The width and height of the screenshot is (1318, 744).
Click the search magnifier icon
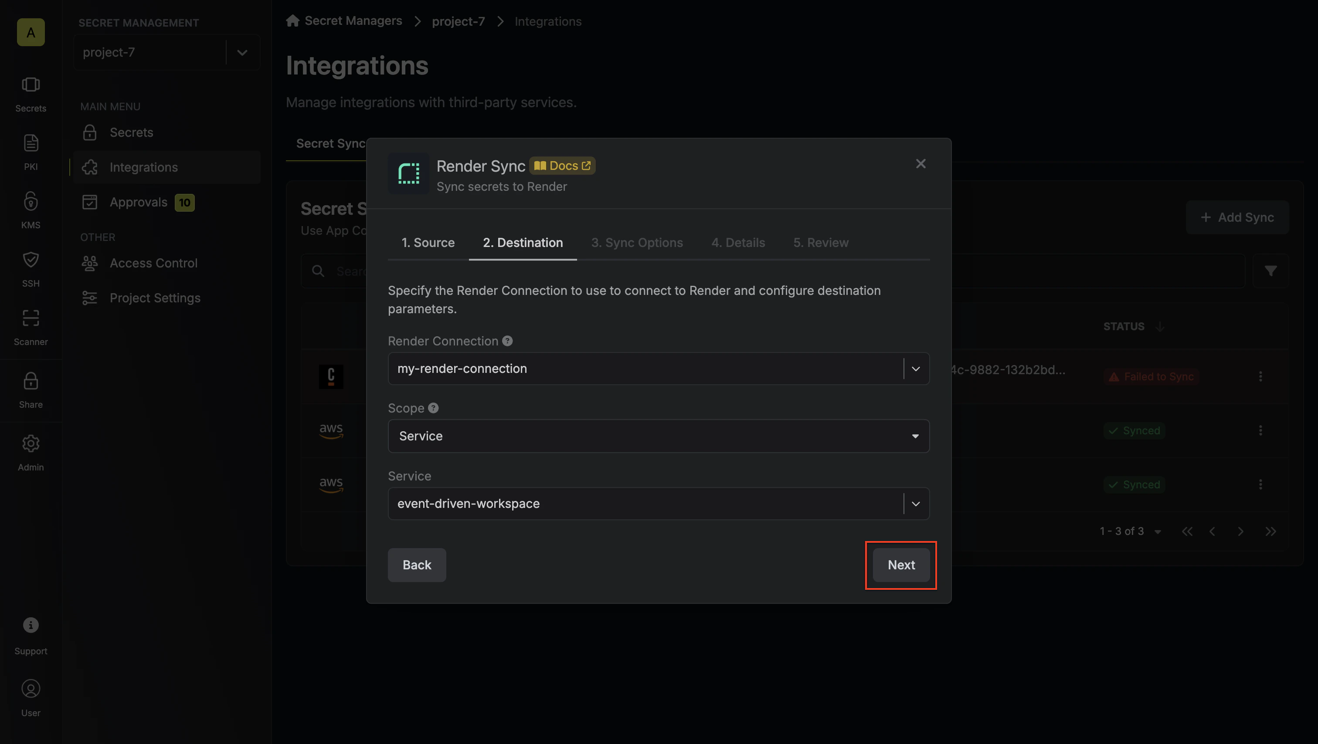pos(318,271)
